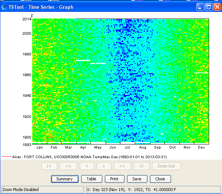Click the Zoom Out button

[x=166, y=166]
